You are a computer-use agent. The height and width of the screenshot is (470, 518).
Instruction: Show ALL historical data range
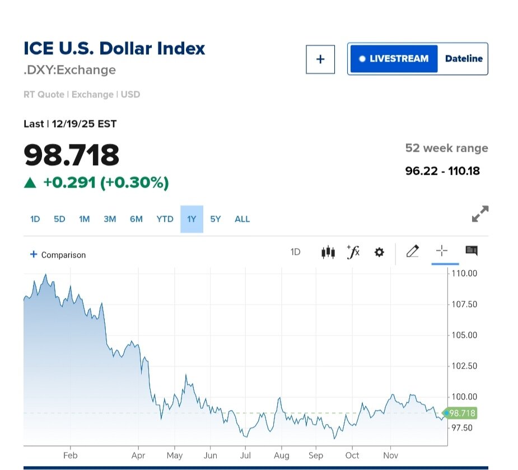click(x=242, y=219)
